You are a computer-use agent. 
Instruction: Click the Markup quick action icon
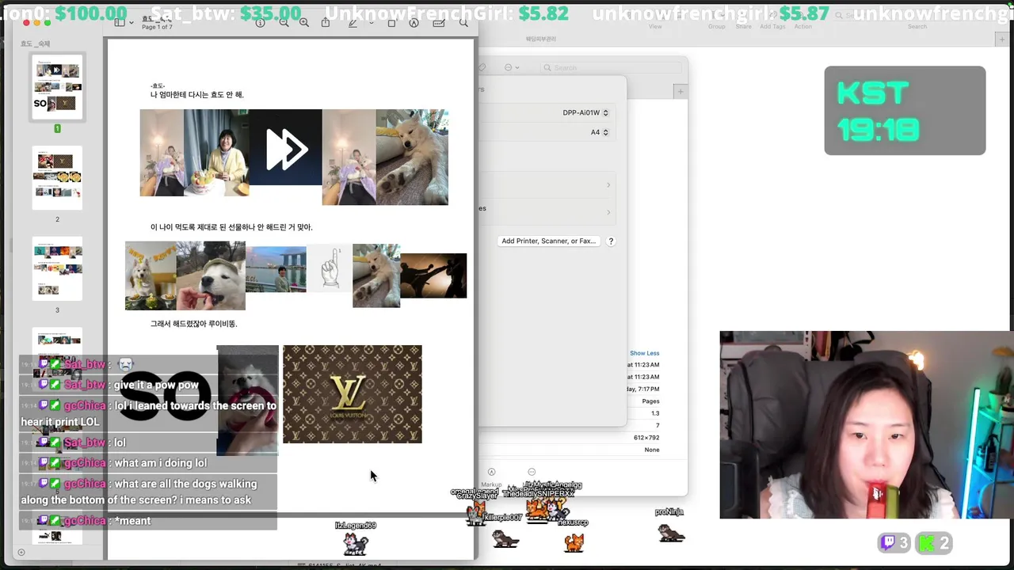(491, 473)
